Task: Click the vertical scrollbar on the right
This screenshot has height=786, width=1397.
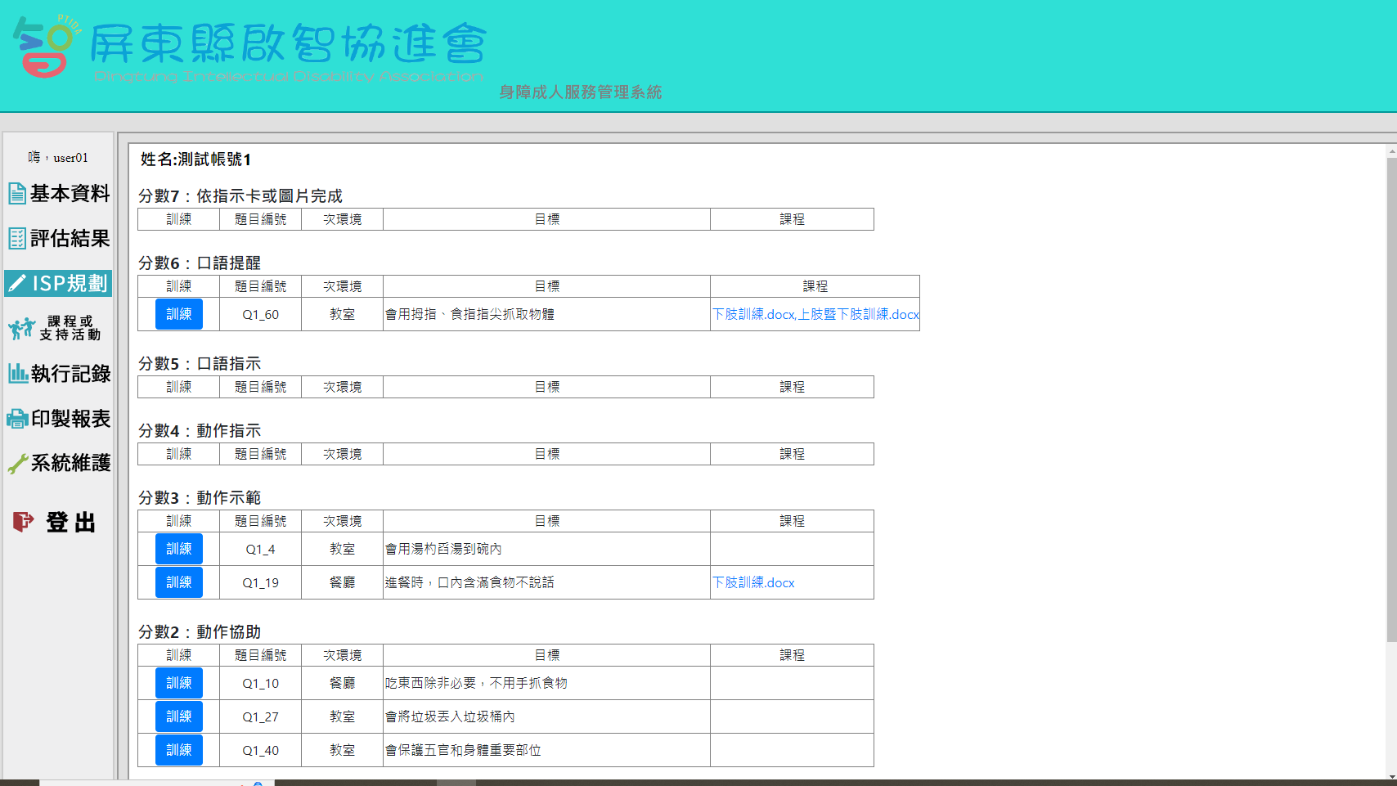Action: [1391, 399]
